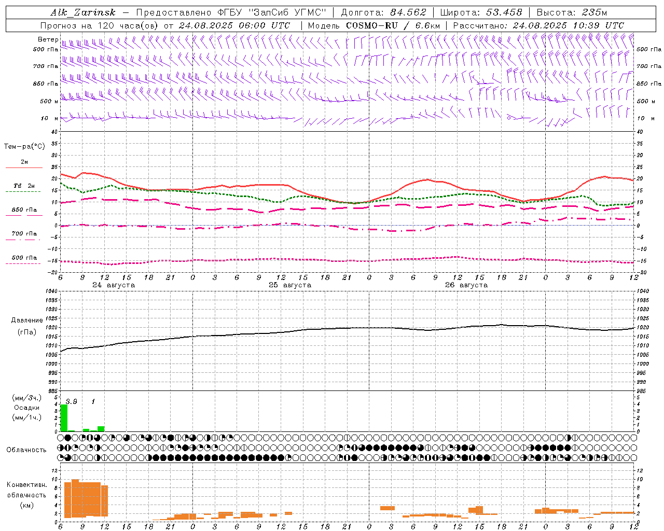
Task: Click the 3.9 precipitation amount value
Action: coord(72,402)
